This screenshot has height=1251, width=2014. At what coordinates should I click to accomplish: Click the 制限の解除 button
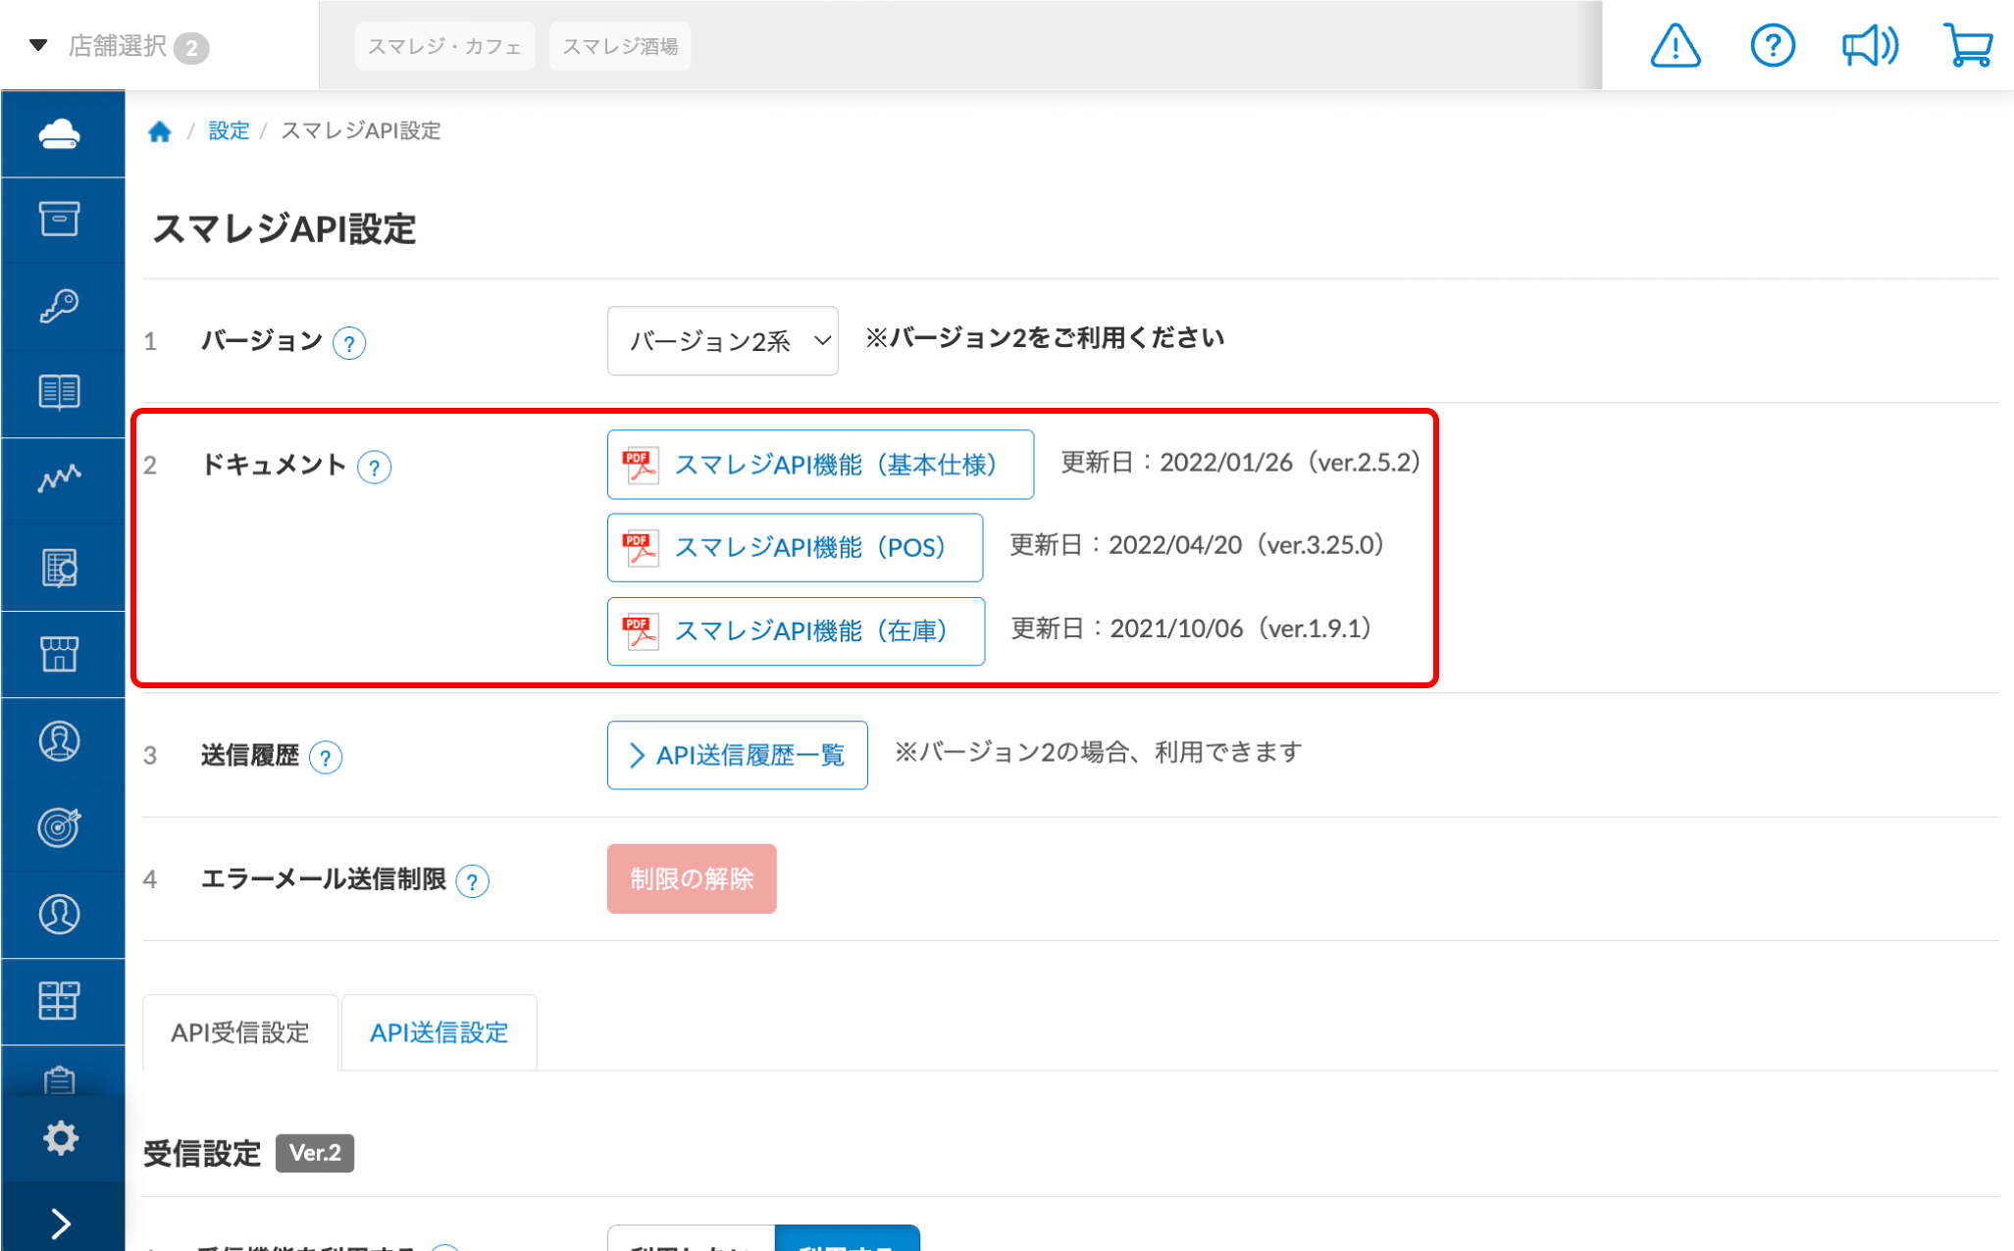click(x=692, y=878)
